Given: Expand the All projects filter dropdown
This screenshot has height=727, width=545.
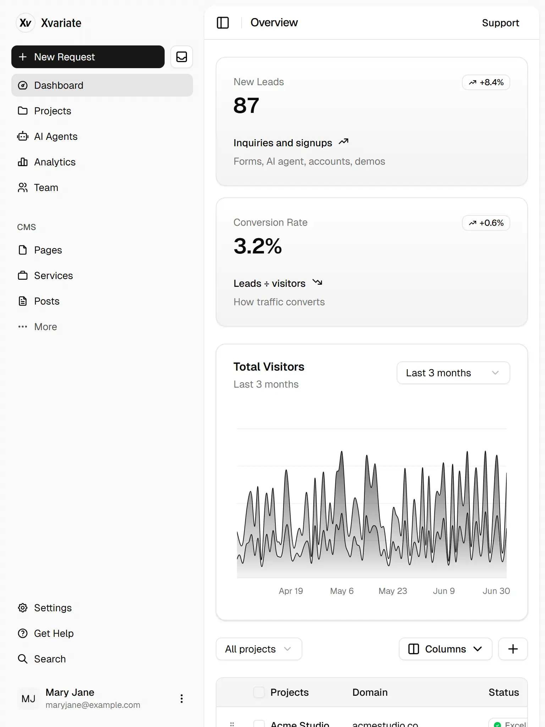Looking at the screenshot, I should [259, 649].
